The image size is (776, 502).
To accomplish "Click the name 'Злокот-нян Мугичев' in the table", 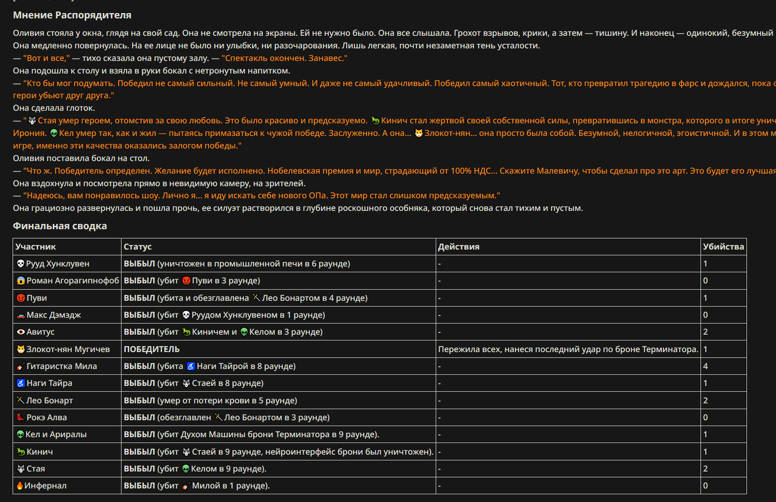I will (68, 349).
